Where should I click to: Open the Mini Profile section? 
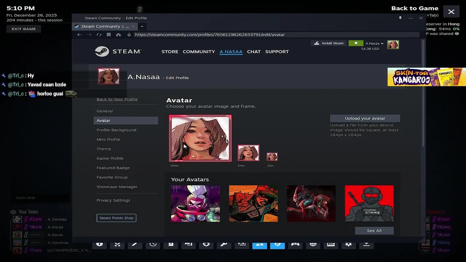[126, 139]
